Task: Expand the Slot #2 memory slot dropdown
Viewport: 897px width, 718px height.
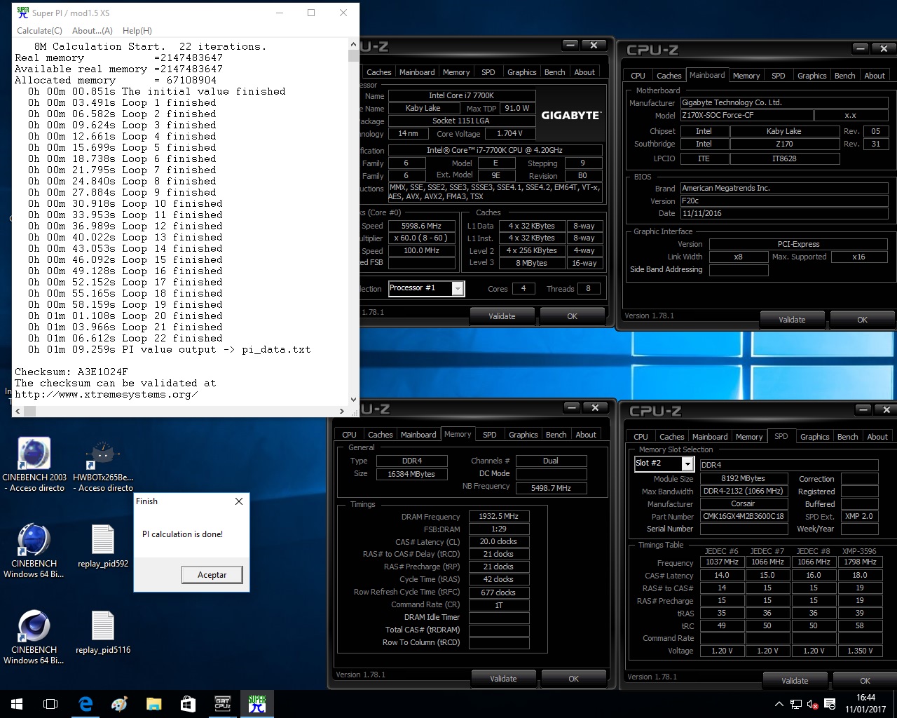Action: (687, 463)
